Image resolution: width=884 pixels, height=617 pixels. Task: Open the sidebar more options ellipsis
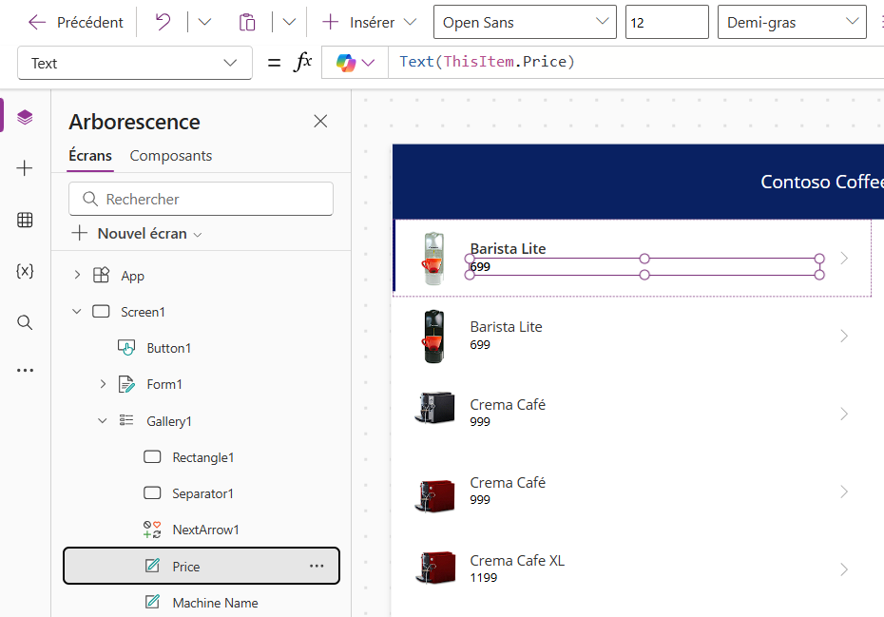(25, 371)
